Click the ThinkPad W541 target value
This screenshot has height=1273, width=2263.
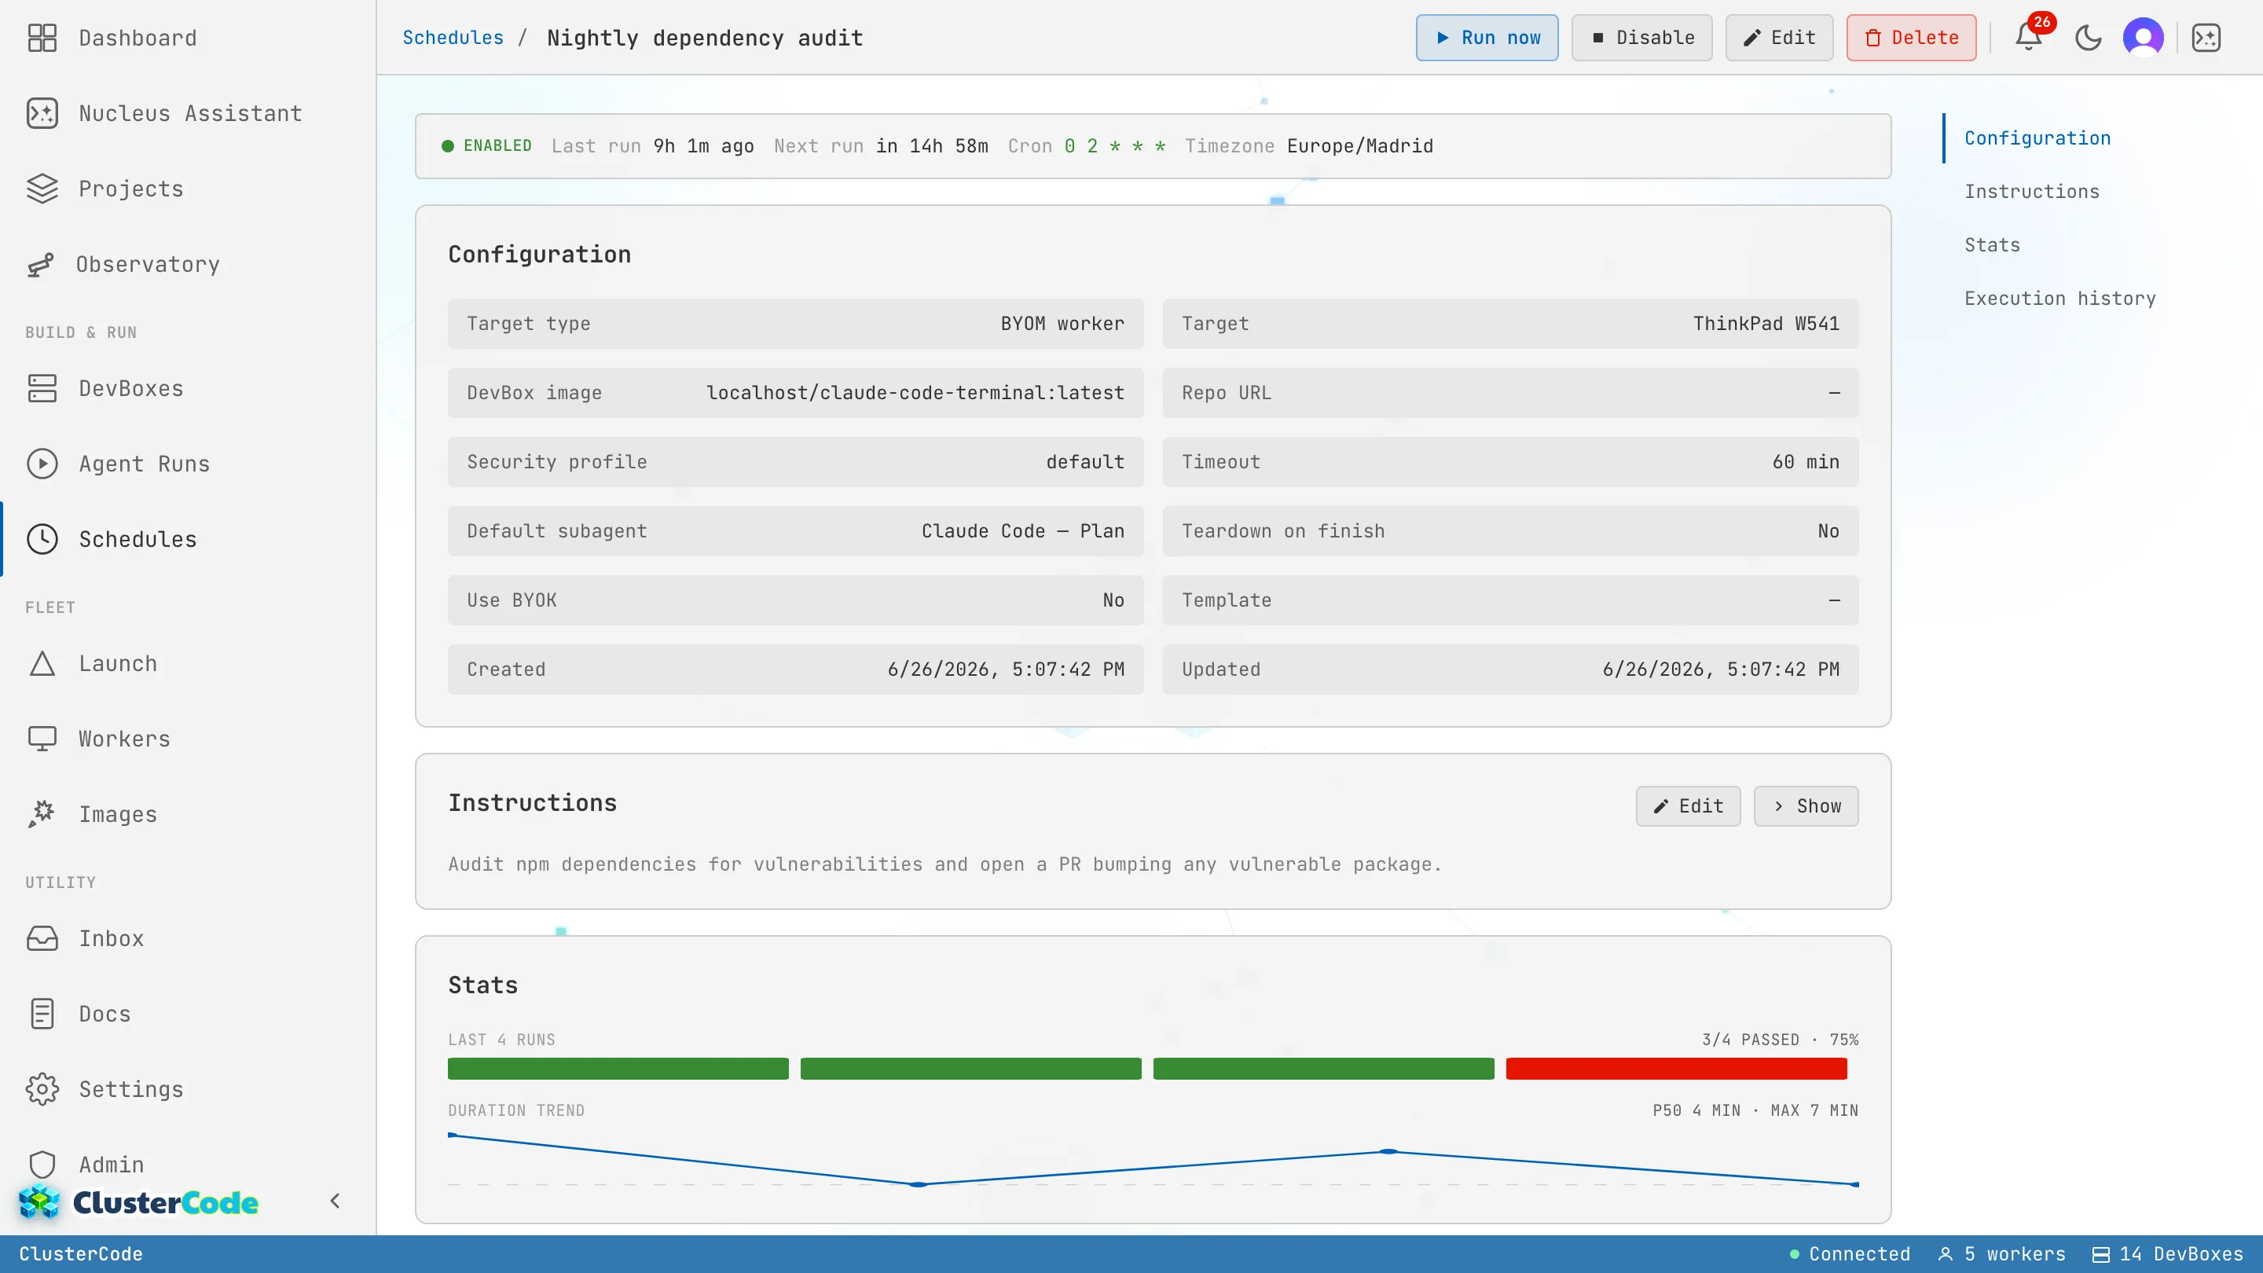tap(1766, 323)
